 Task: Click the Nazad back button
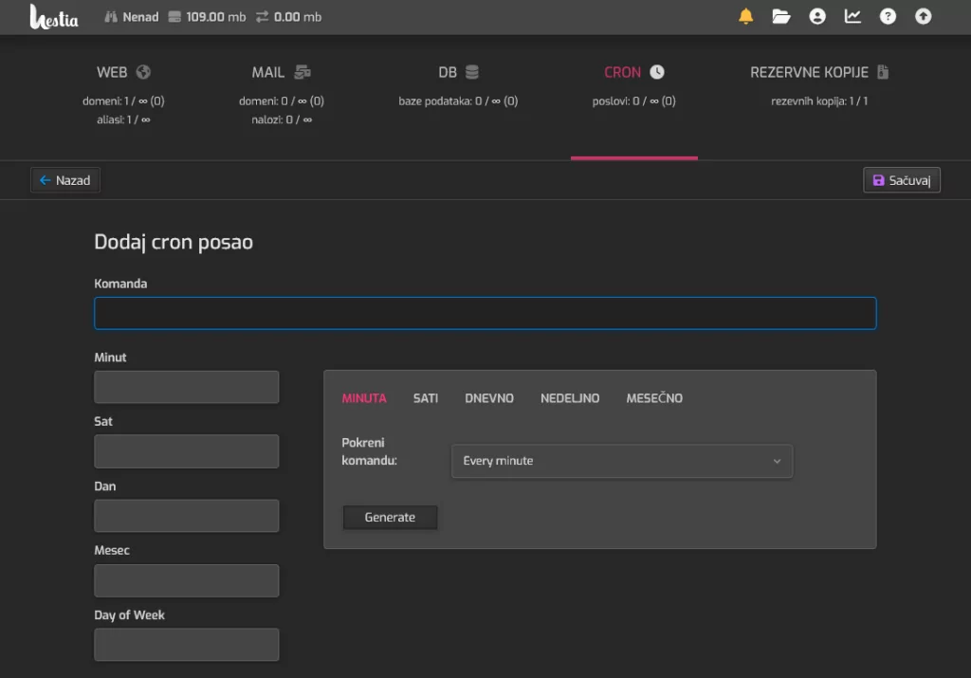point(65,180)
